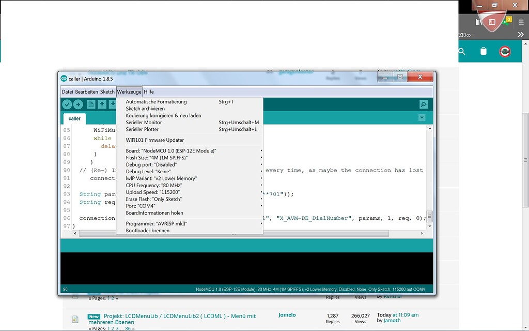The height and width of the screenshot is (331, 529).
Task: Select the caller sketch tab
Action: point(74,118)
